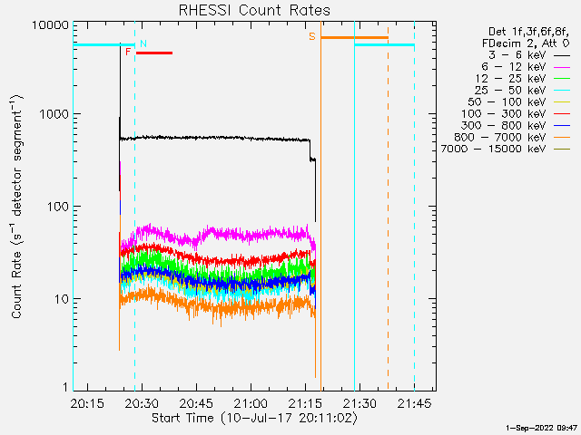581x435 pixels.
Task: Click the green line swatch for 12-25 keV
Action: 562,79
